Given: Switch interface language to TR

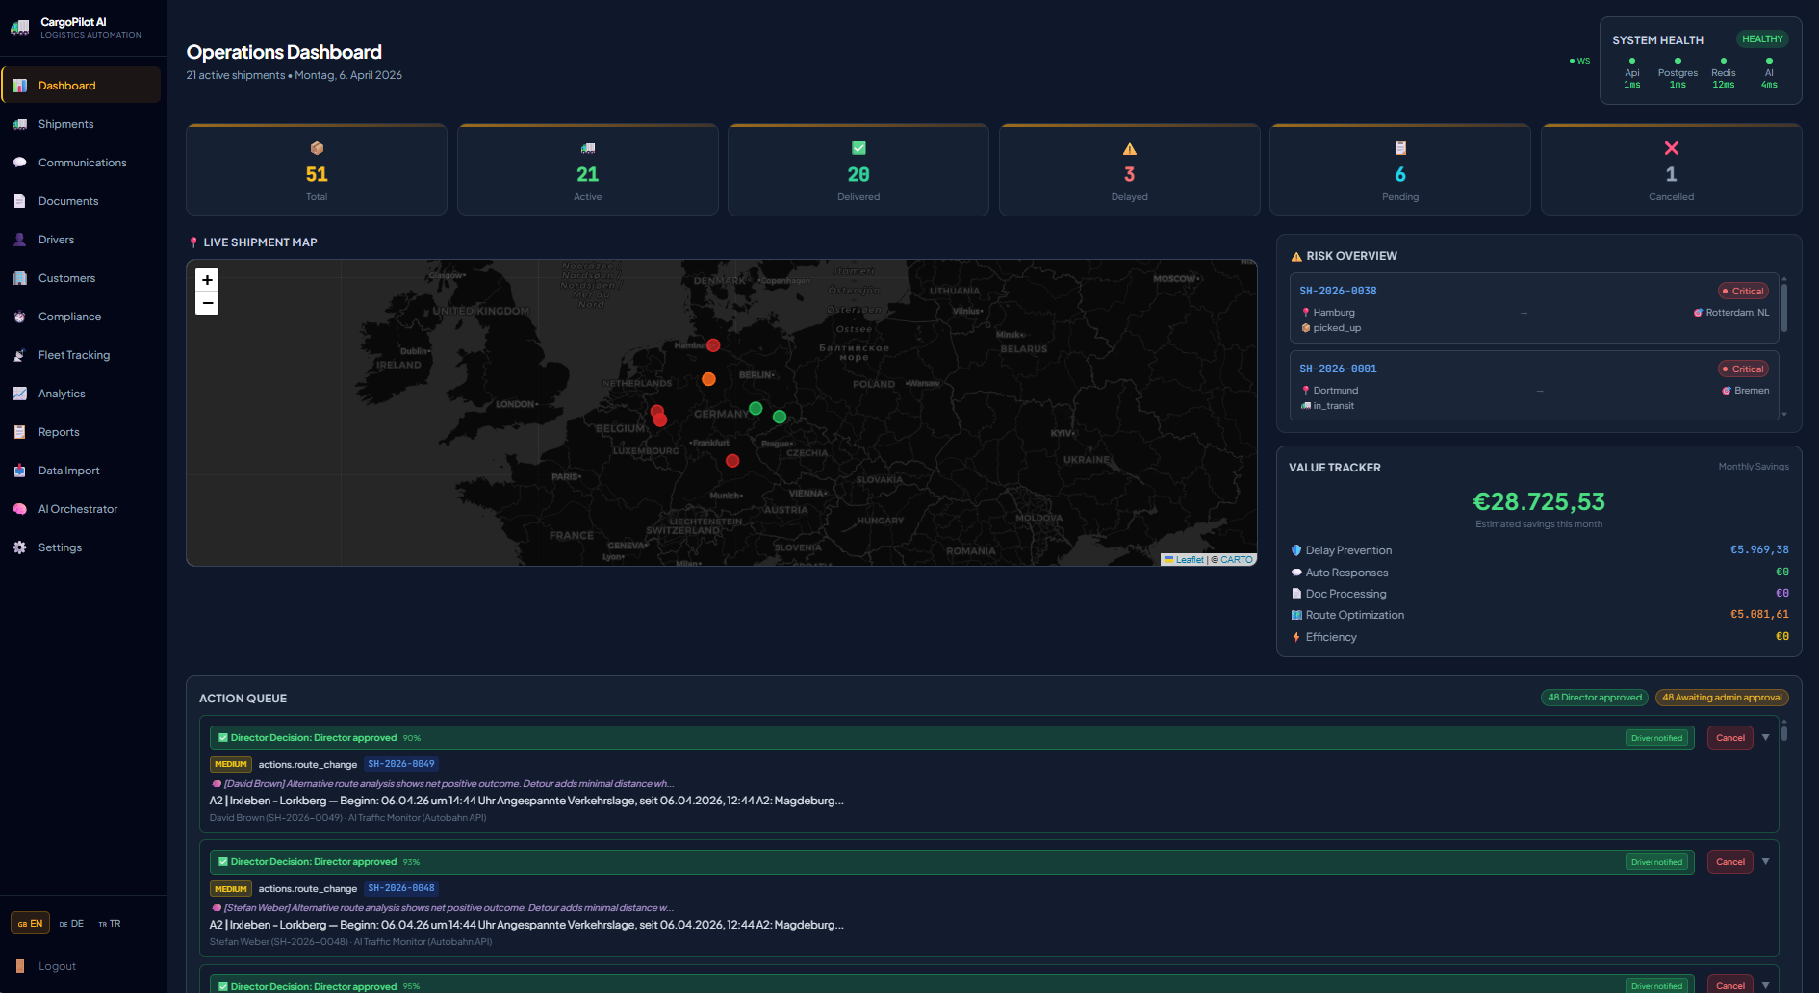Looking at the screenshot, I should pos(110,923).
